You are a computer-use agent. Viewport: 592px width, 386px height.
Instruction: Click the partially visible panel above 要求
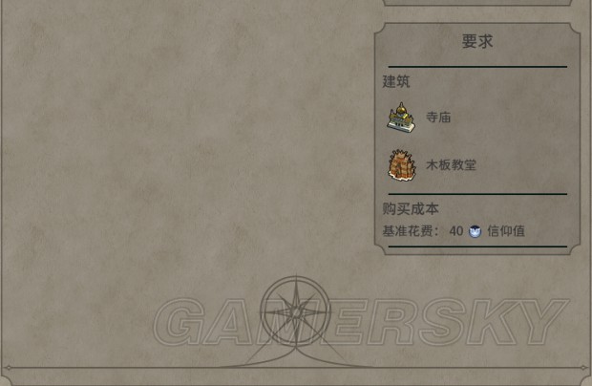pos(477,3)
